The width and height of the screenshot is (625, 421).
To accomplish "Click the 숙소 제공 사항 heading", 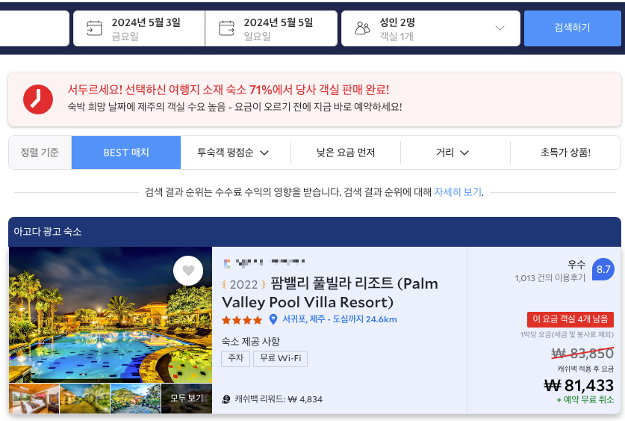I will [x=251, y=341].
